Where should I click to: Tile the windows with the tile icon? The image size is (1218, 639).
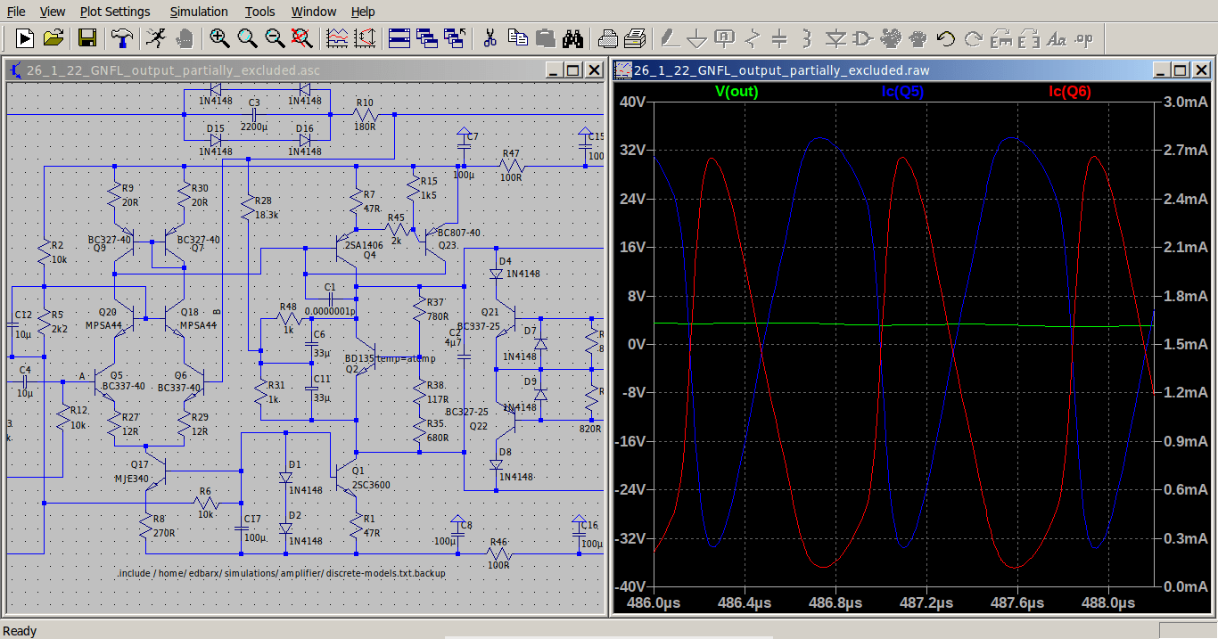click(399, 37)
